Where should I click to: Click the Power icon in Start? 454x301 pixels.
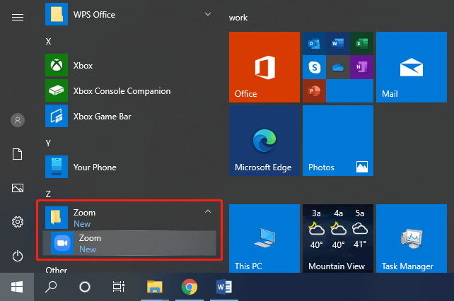pos(18,256)
